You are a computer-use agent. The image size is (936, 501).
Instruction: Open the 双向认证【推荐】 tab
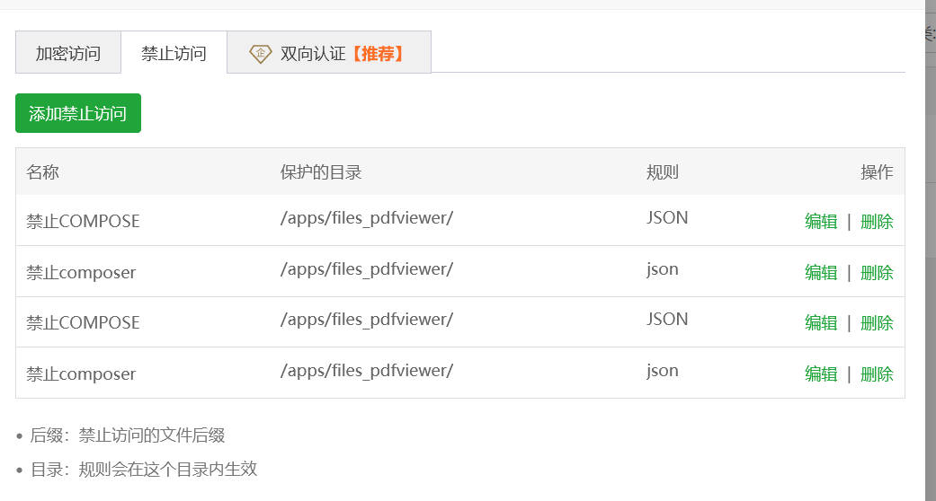pos(329,52)
